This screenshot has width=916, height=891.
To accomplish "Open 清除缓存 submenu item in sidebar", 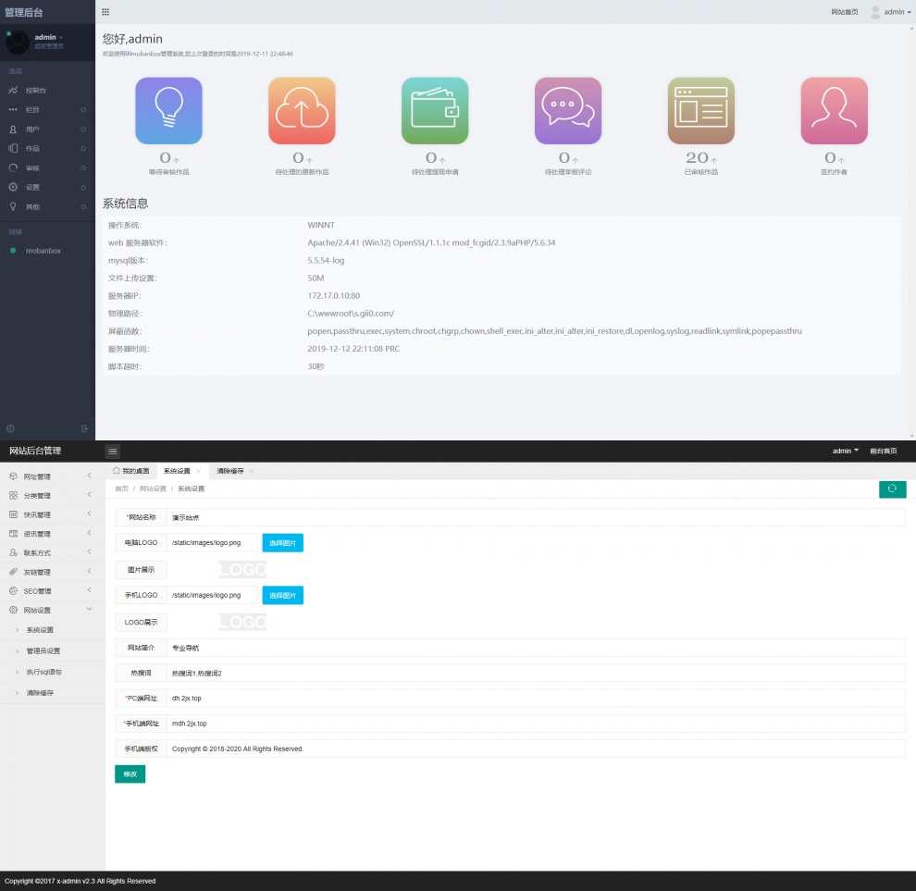I will [x=41, y=693].
